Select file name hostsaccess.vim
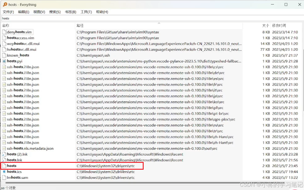 pos(21,38)
